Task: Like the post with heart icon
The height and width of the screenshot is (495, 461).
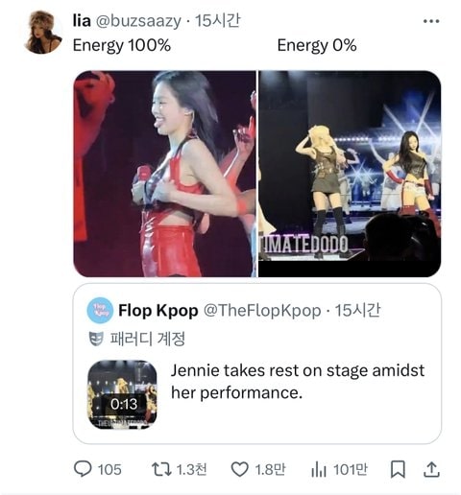Action: pos(239,469)
